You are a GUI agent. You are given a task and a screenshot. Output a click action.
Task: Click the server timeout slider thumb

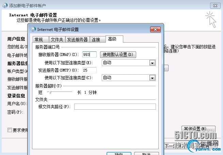tap(50, 92)
